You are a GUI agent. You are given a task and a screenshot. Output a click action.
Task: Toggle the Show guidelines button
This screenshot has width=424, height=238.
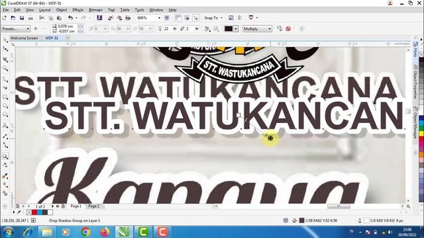(196, 18)
